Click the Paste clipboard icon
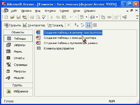Screen dimensions: 140x105 click(64, 17)
